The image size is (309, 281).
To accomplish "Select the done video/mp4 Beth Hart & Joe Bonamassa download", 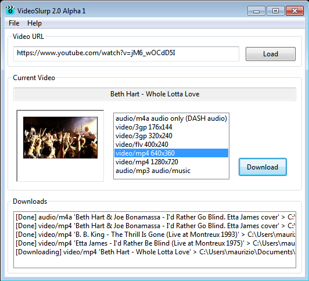I will tap(154, 226).
